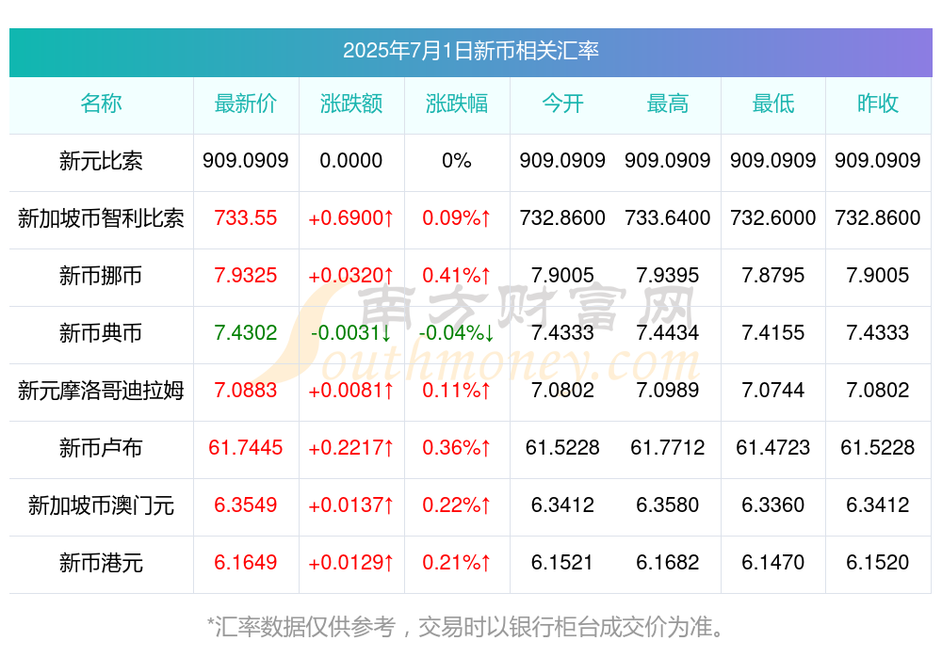The width and height of the screenshot is (942, 657).
Task: Click the low value 7.8795
Action: tap(773, 276)
